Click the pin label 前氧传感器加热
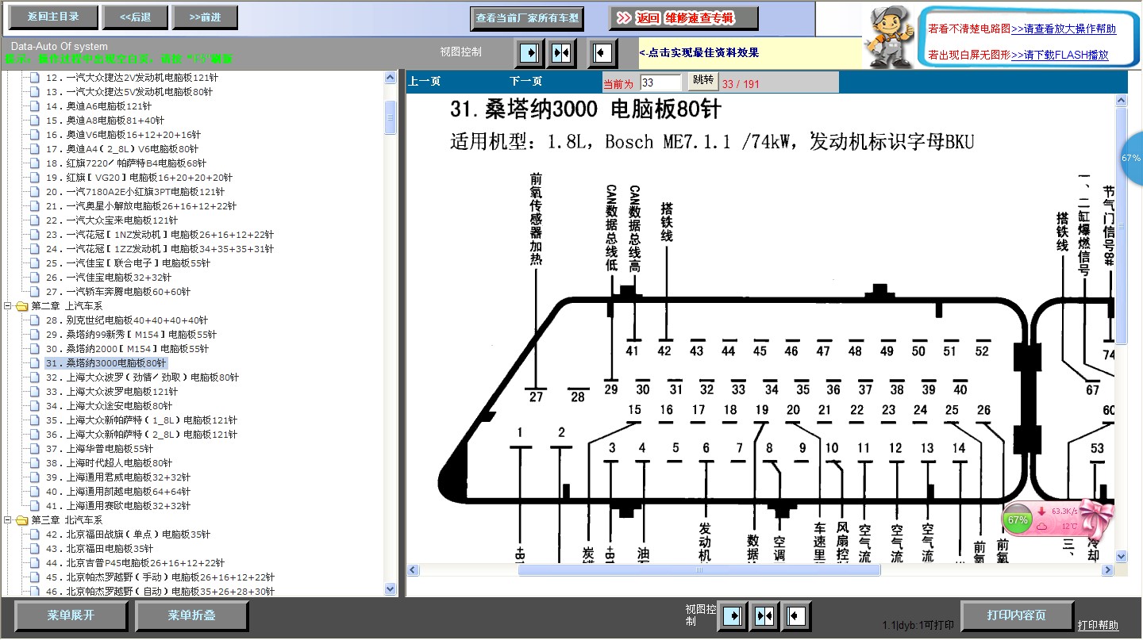This screenshot has width=1143, height=640. pos(537,219)
